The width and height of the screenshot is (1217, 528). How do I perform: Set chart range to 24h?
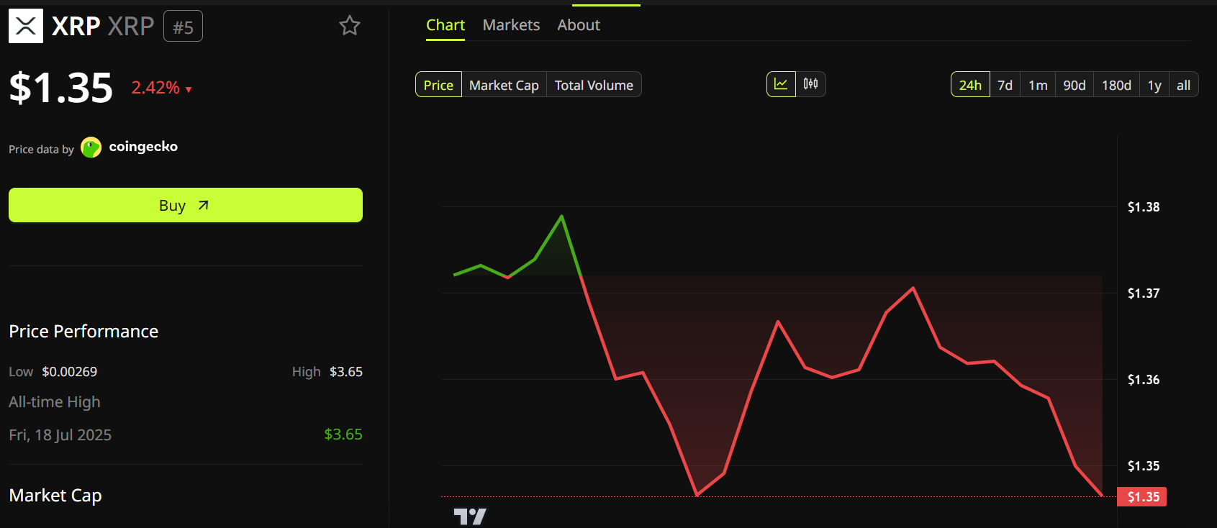point(970,85)
